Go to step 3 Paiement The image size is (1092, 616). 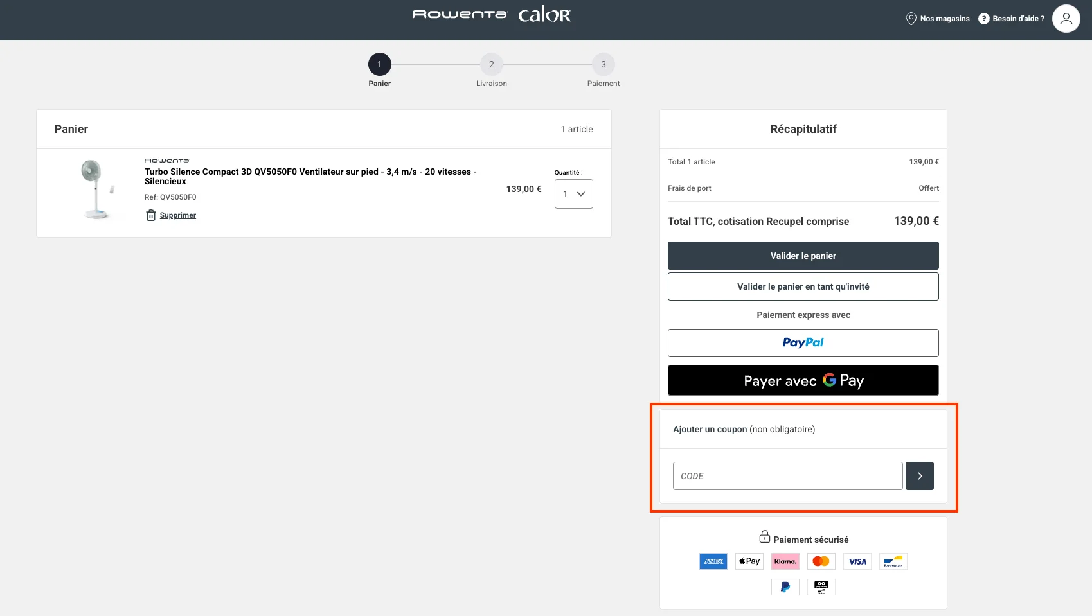click(603, 64)
